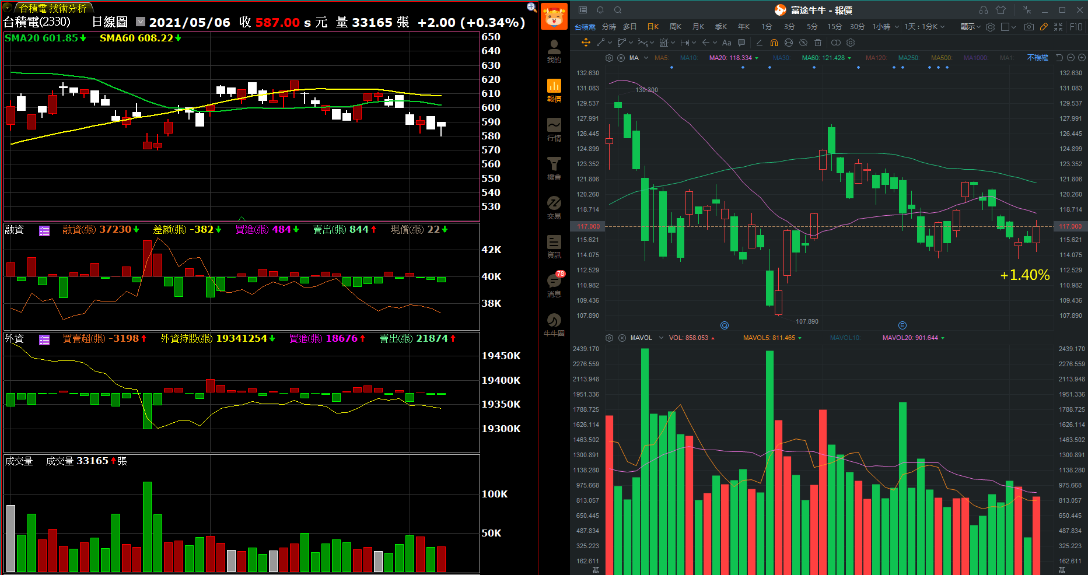Expand the 顯示 display dropdown
The image size is (1088, 575).
(970, 27)
